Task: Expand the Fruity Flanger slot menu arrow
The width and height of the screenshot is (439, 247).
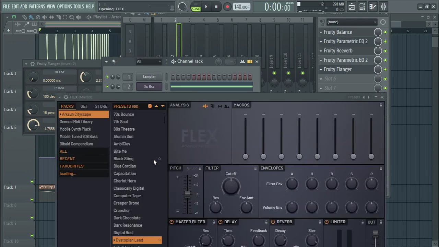Action: 321,69
